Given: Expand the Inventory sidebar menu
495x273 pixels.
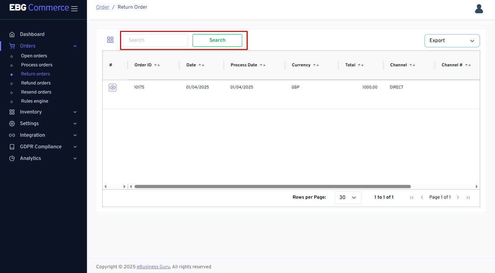Looking at the screenshot, I should 44,112.
